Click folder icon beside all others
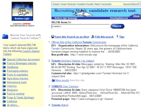Screen dimensions: 141x107 [x=4, y=105]
